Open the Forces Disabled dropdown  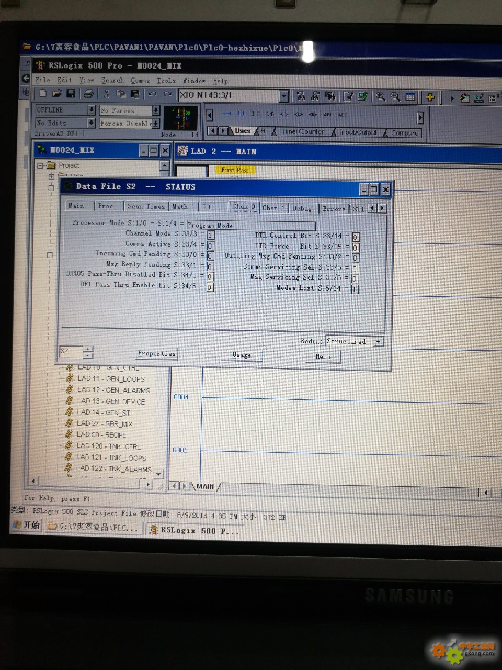pos(156,124)
